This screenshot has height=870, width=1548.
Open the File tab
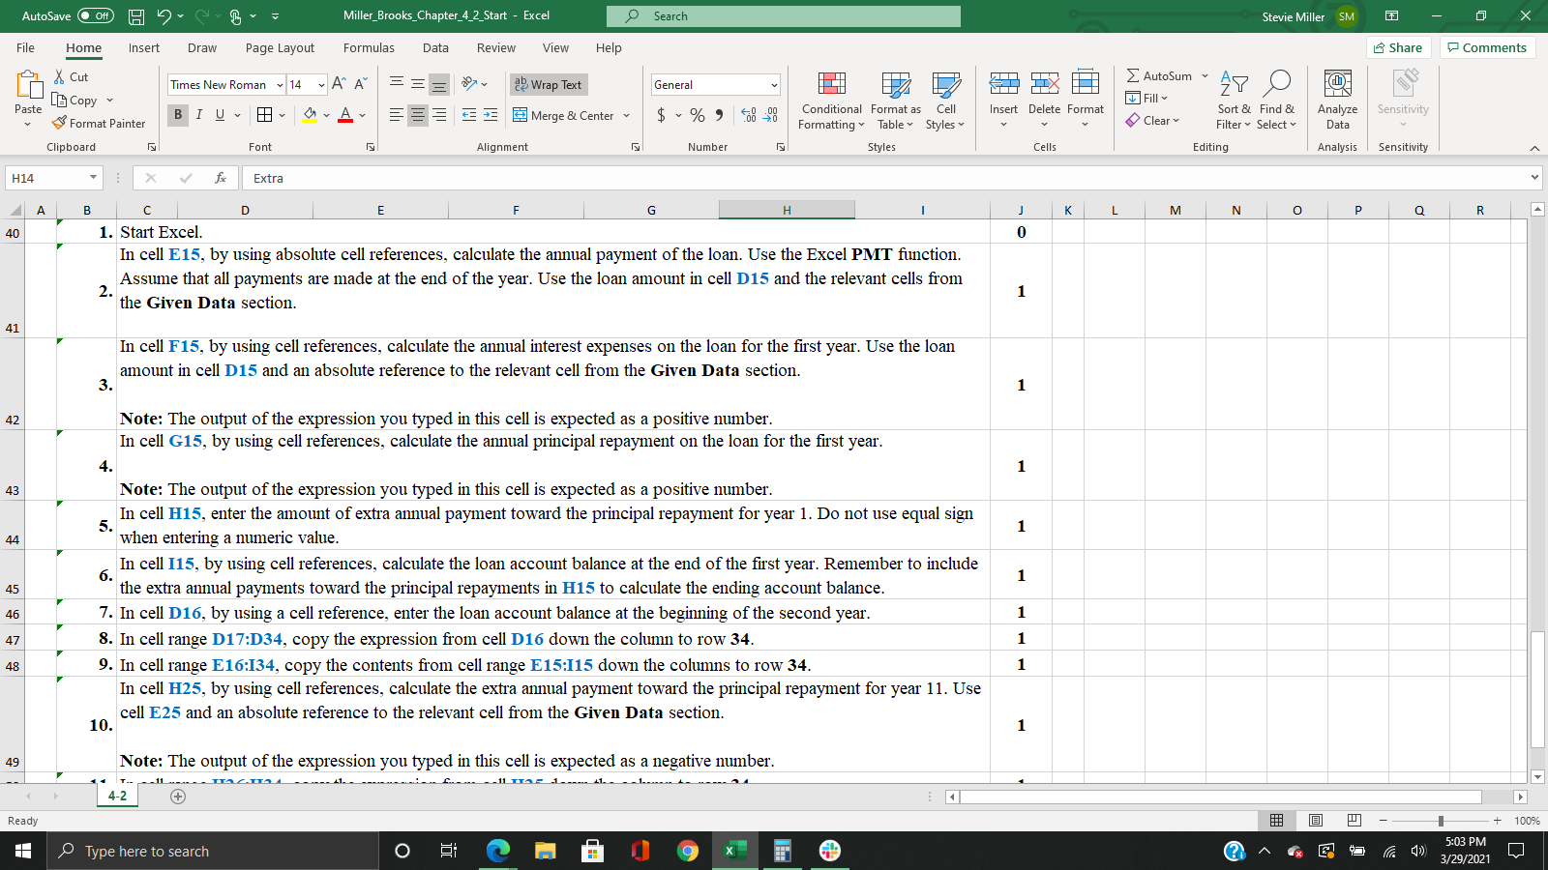25,47
